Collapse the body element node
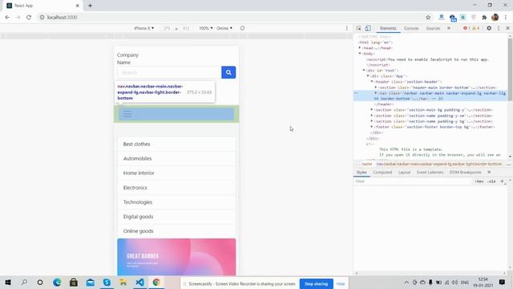This screenshot has width=513, height=289. pos(360,54)
